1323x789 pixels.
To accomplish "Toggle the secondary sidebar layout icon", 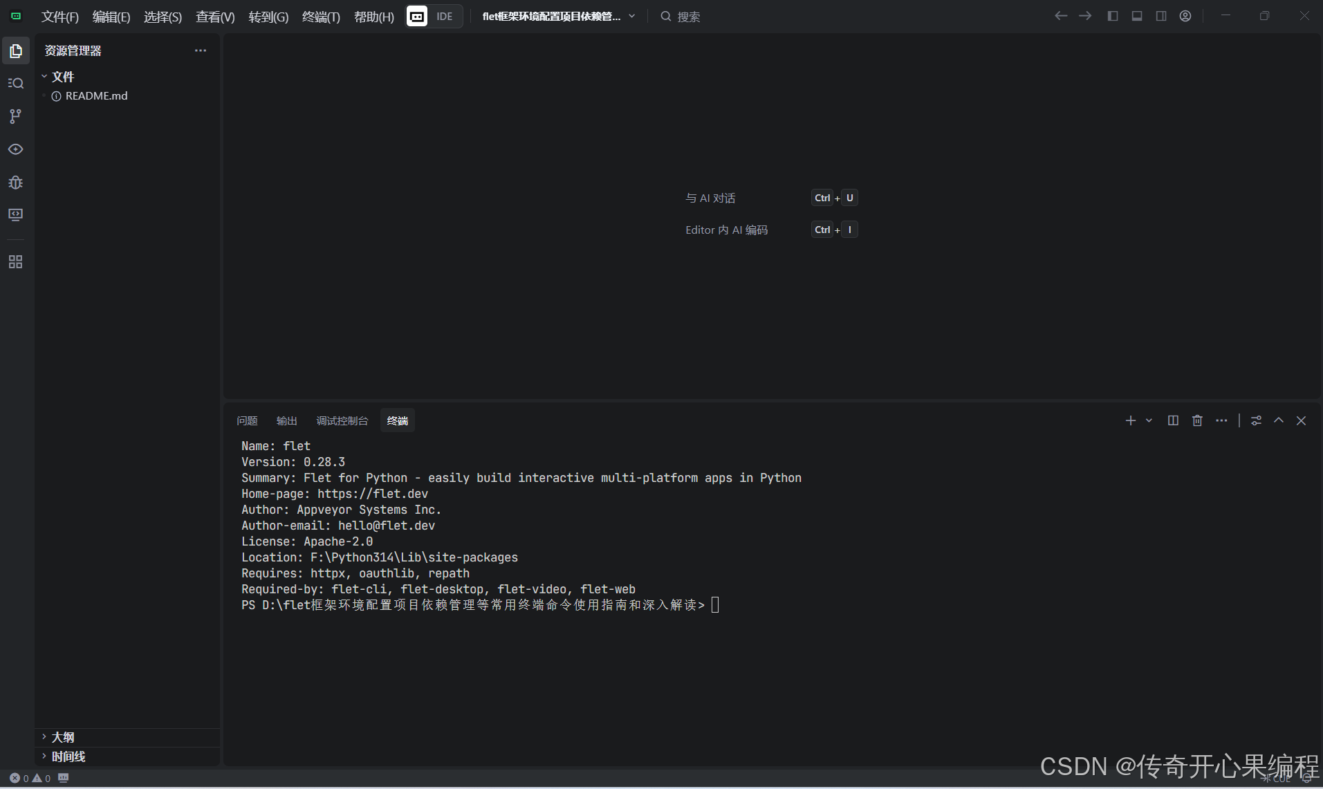I will [x=1161, y=16].
